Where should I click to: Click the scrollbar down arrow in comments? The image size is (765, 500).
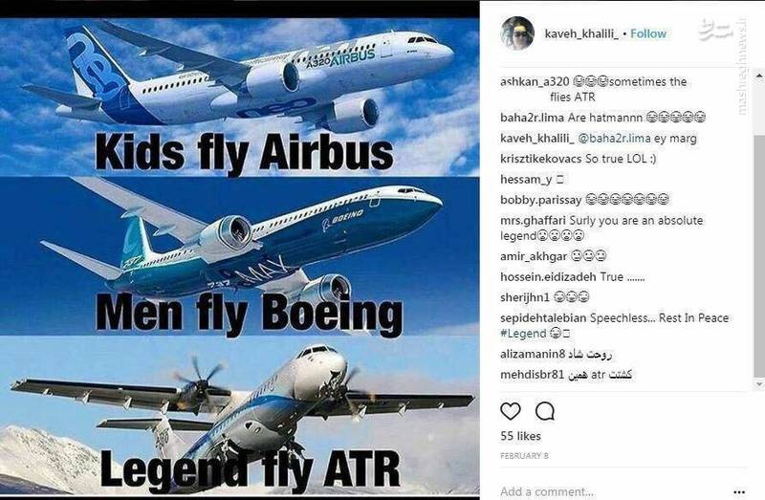pos(759,384)
